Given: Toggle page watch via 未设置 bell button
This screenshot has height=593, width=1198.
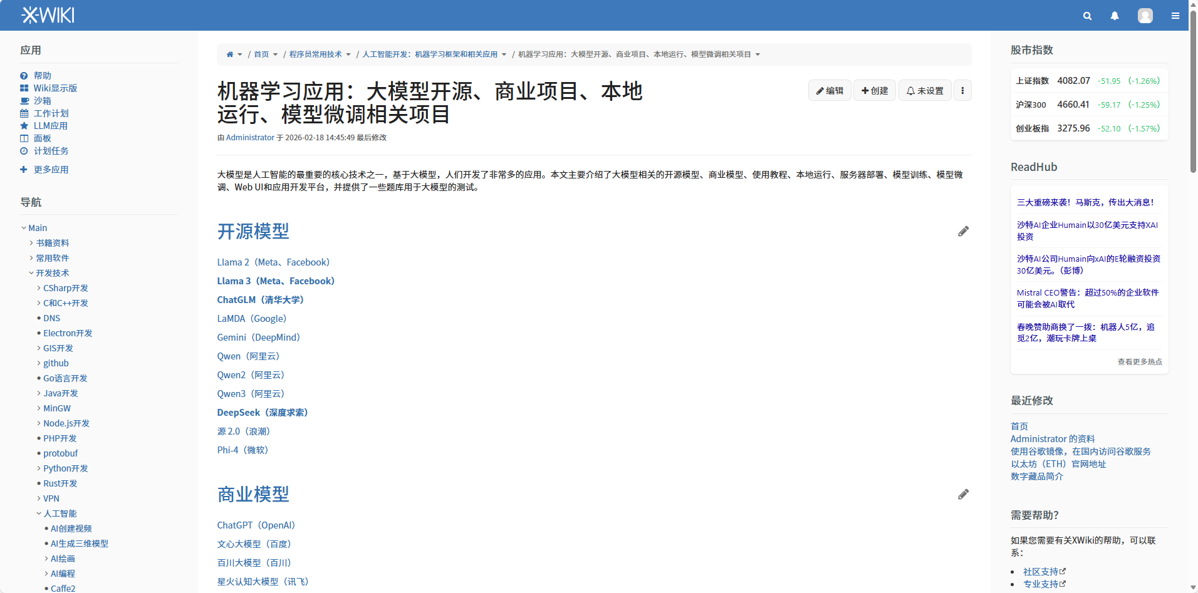Looking at the screenshot, I should pyautogui.click(x=924, y=90).
